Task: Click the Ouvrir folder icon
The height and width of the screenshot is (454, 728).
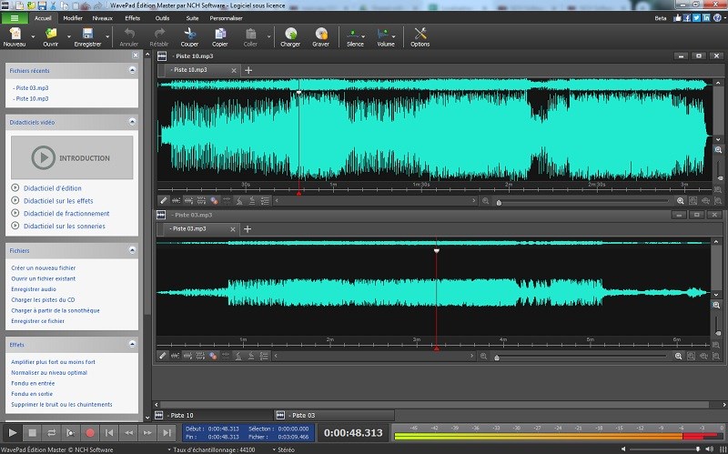Action: click(x=51, y=34)
